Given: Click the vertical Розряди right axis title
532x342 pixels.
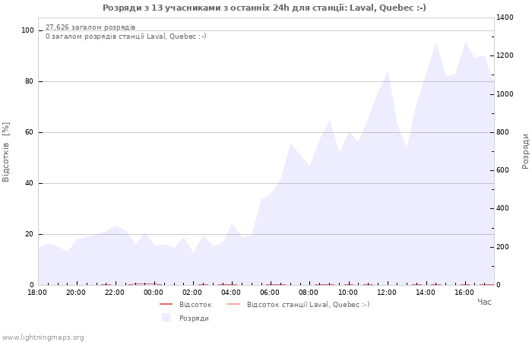Looking at the screenshot, I should pyautogui.click(x=525, y=150).
